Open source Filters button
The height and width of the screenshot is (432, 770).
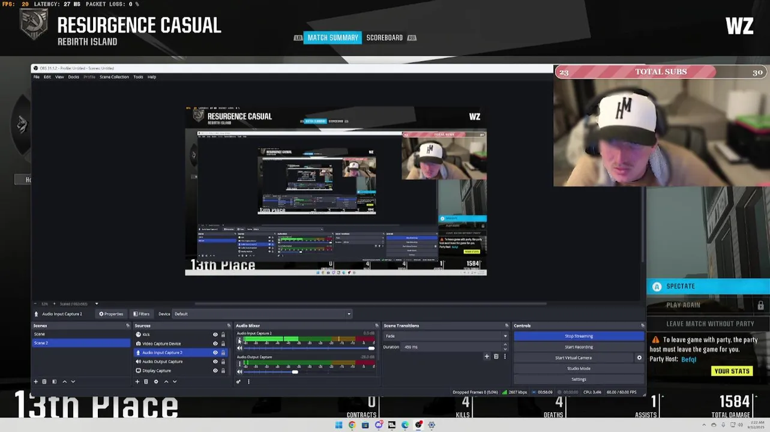point(142,314)
